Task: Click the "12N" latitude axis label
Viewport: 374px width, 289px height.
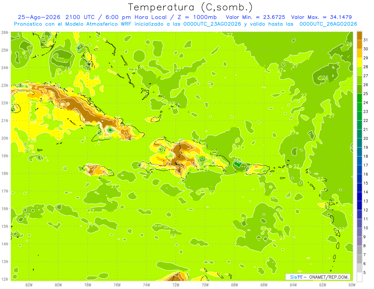Action: [5, 279]
